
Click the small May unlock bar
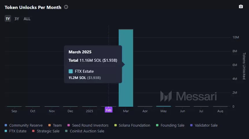(x=163, y=106)
